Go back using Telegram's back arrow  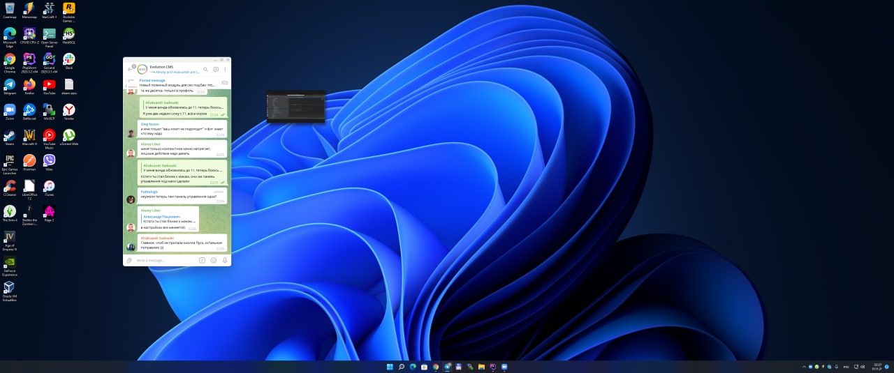[x=130, y=69]
